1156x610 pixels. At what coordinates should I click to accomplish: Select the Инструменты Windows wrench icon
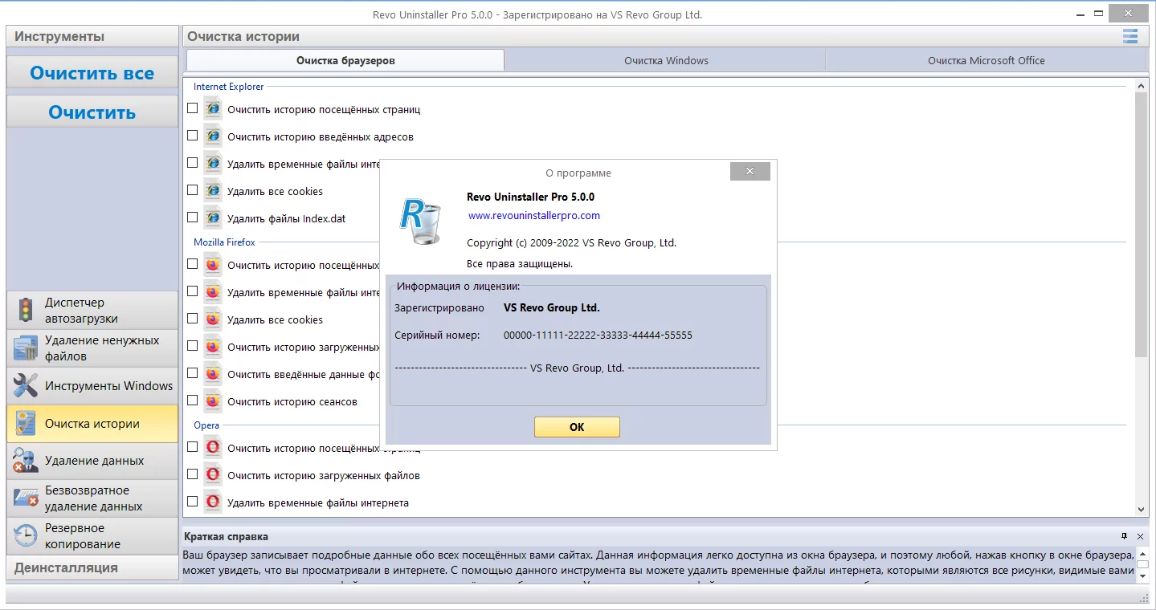(x=26, y=386)
